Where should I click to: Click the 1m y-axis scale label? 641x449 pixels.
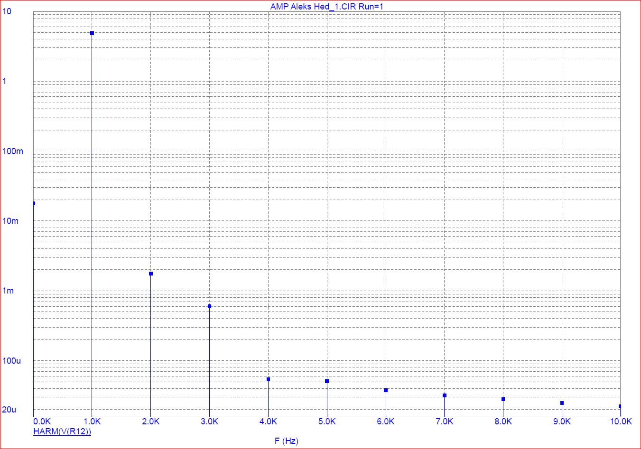tap(9, 291)
